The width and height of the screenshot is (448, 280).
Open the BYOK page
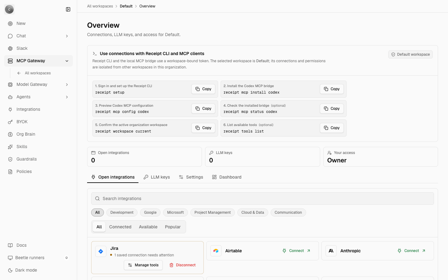(38, 122)
